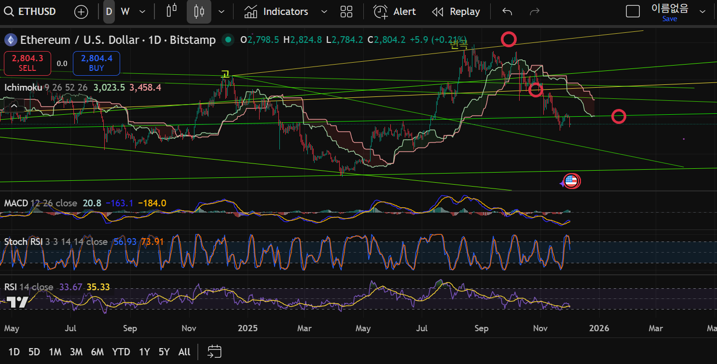Viewport: 717px width, 364px height.
Task: Click the redo arrow in the toolbar
Action: click(534, 12)
